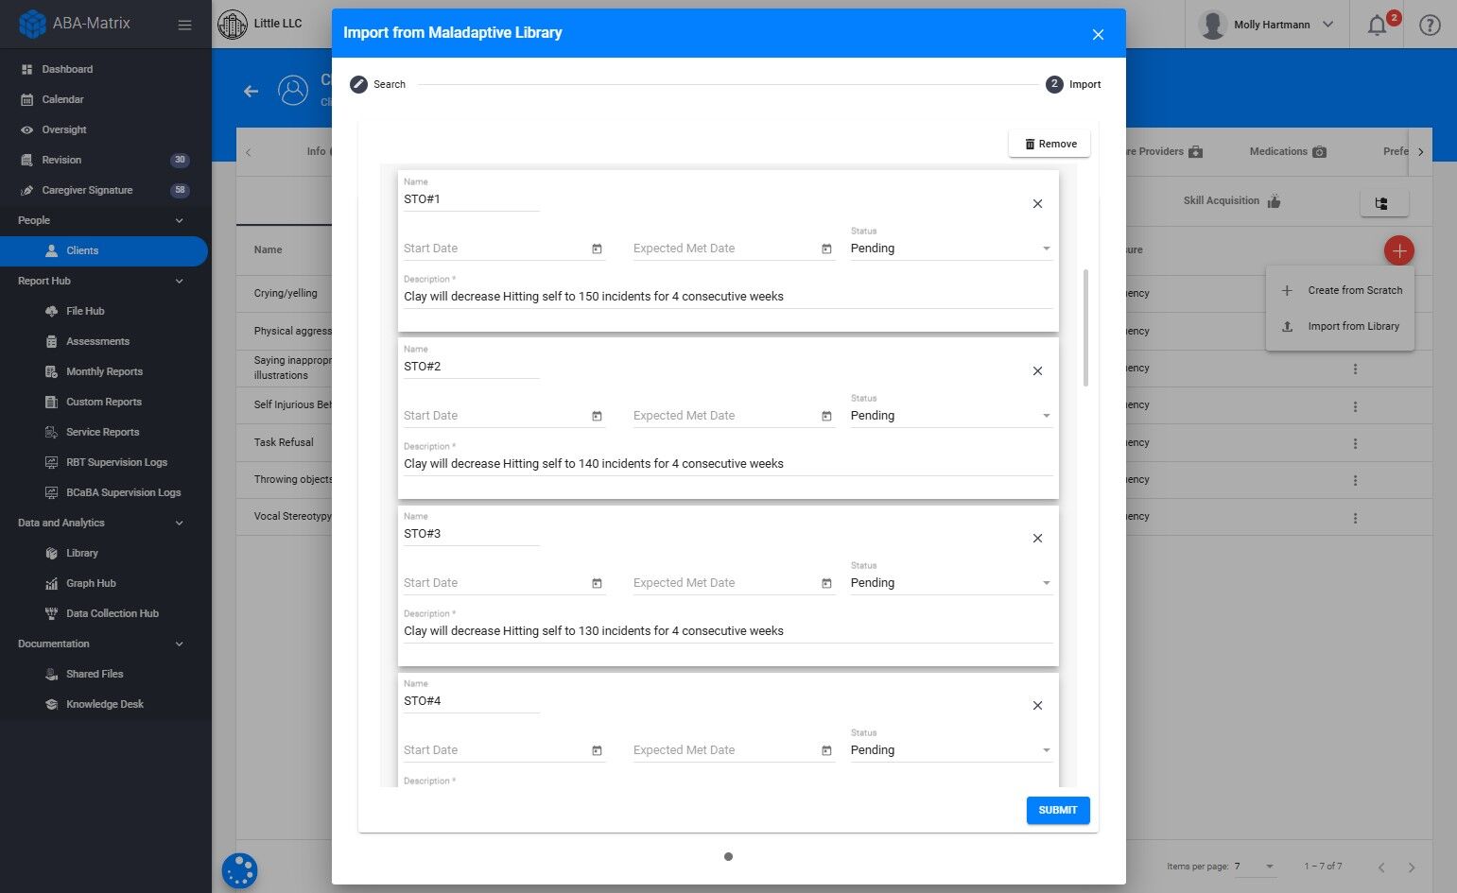The width and height of the screenshot is (1457, 893).
Task: Collapse the sidebar with the hamburger icon
Action: [x=184, y=25]
